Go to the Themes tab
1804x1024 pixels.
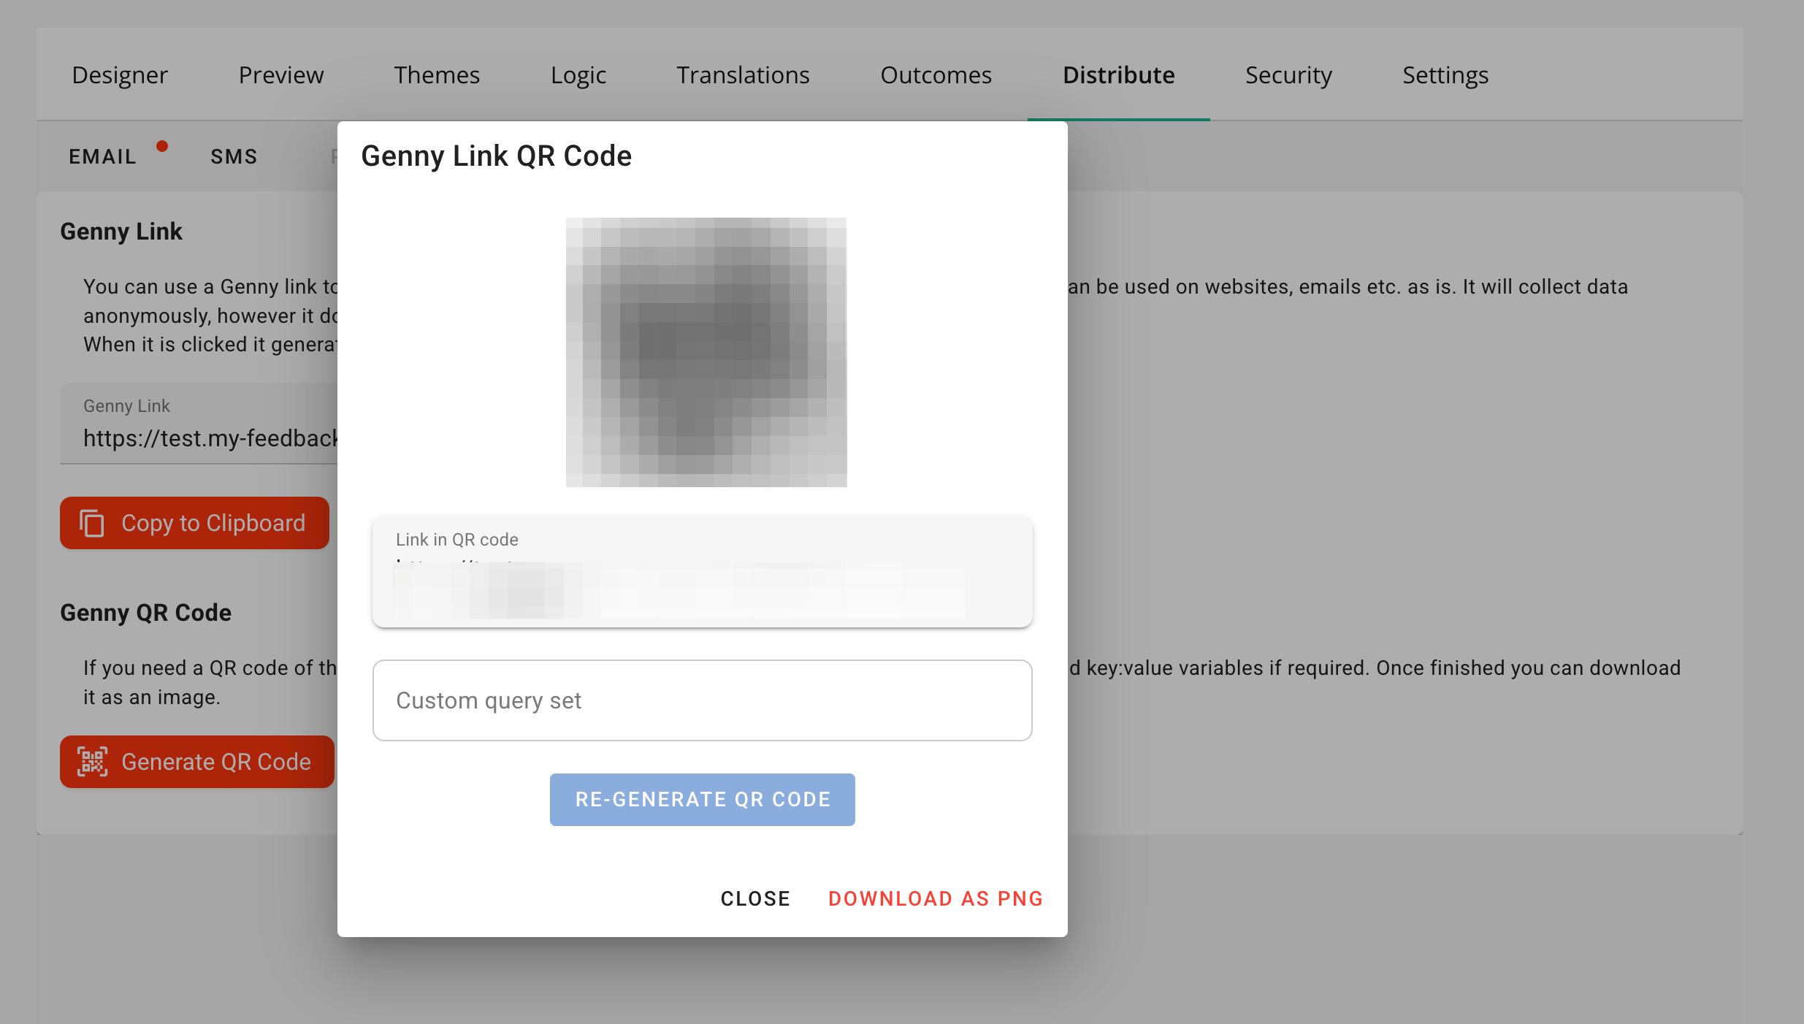click(437, 75)
